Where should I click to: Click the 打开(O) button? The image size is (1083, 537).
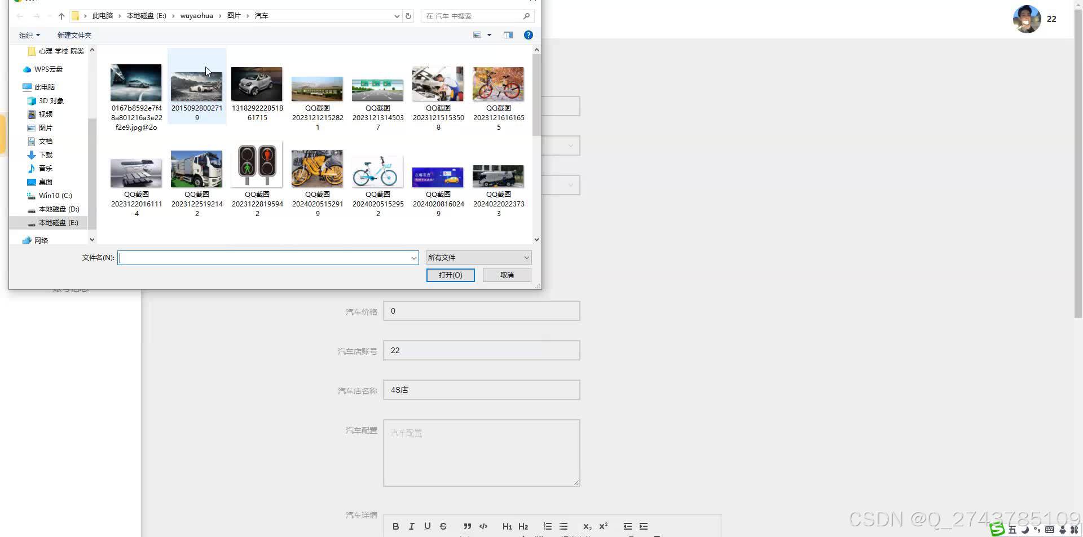tap(450, 275)
